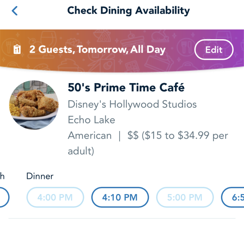Select the 4:10 PM time slot
Viewport: 244px width, 225px height.
coord(120,197)
